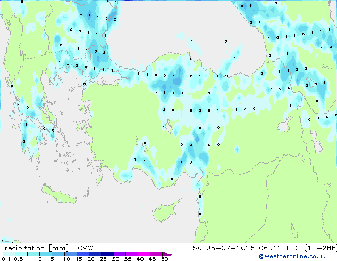The width and height of the screenshot is (337, 261).
Task: Pick the dark navy 25 mm legend swatch
Action: point(107,254)
